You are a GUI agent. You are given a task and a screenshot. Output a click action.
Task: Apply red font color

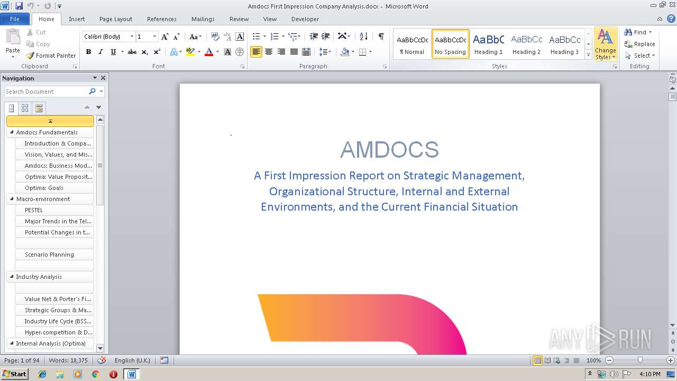point(209,52)
